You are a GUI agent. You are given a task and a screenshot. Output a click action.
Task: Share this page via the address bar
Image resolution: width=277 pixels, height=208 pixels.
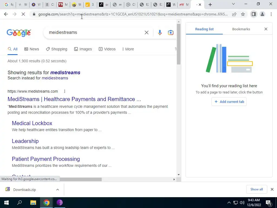234,14
